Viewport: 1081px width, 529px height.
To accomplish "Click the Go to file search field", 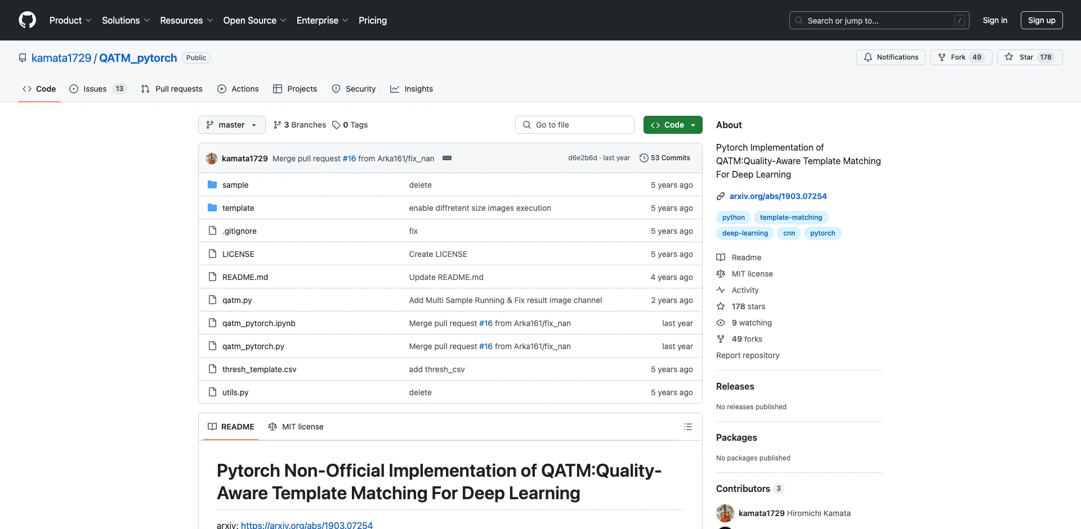I will (x=575, y=125).
